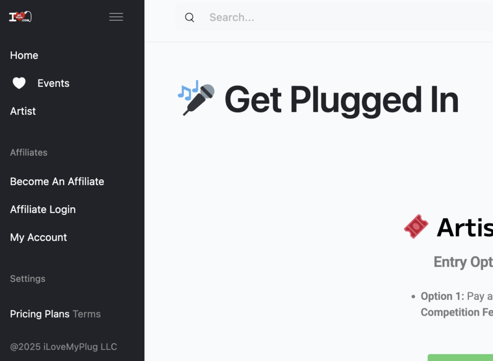
Task: Click the Settings section label
Action: [x=27, y=279]
